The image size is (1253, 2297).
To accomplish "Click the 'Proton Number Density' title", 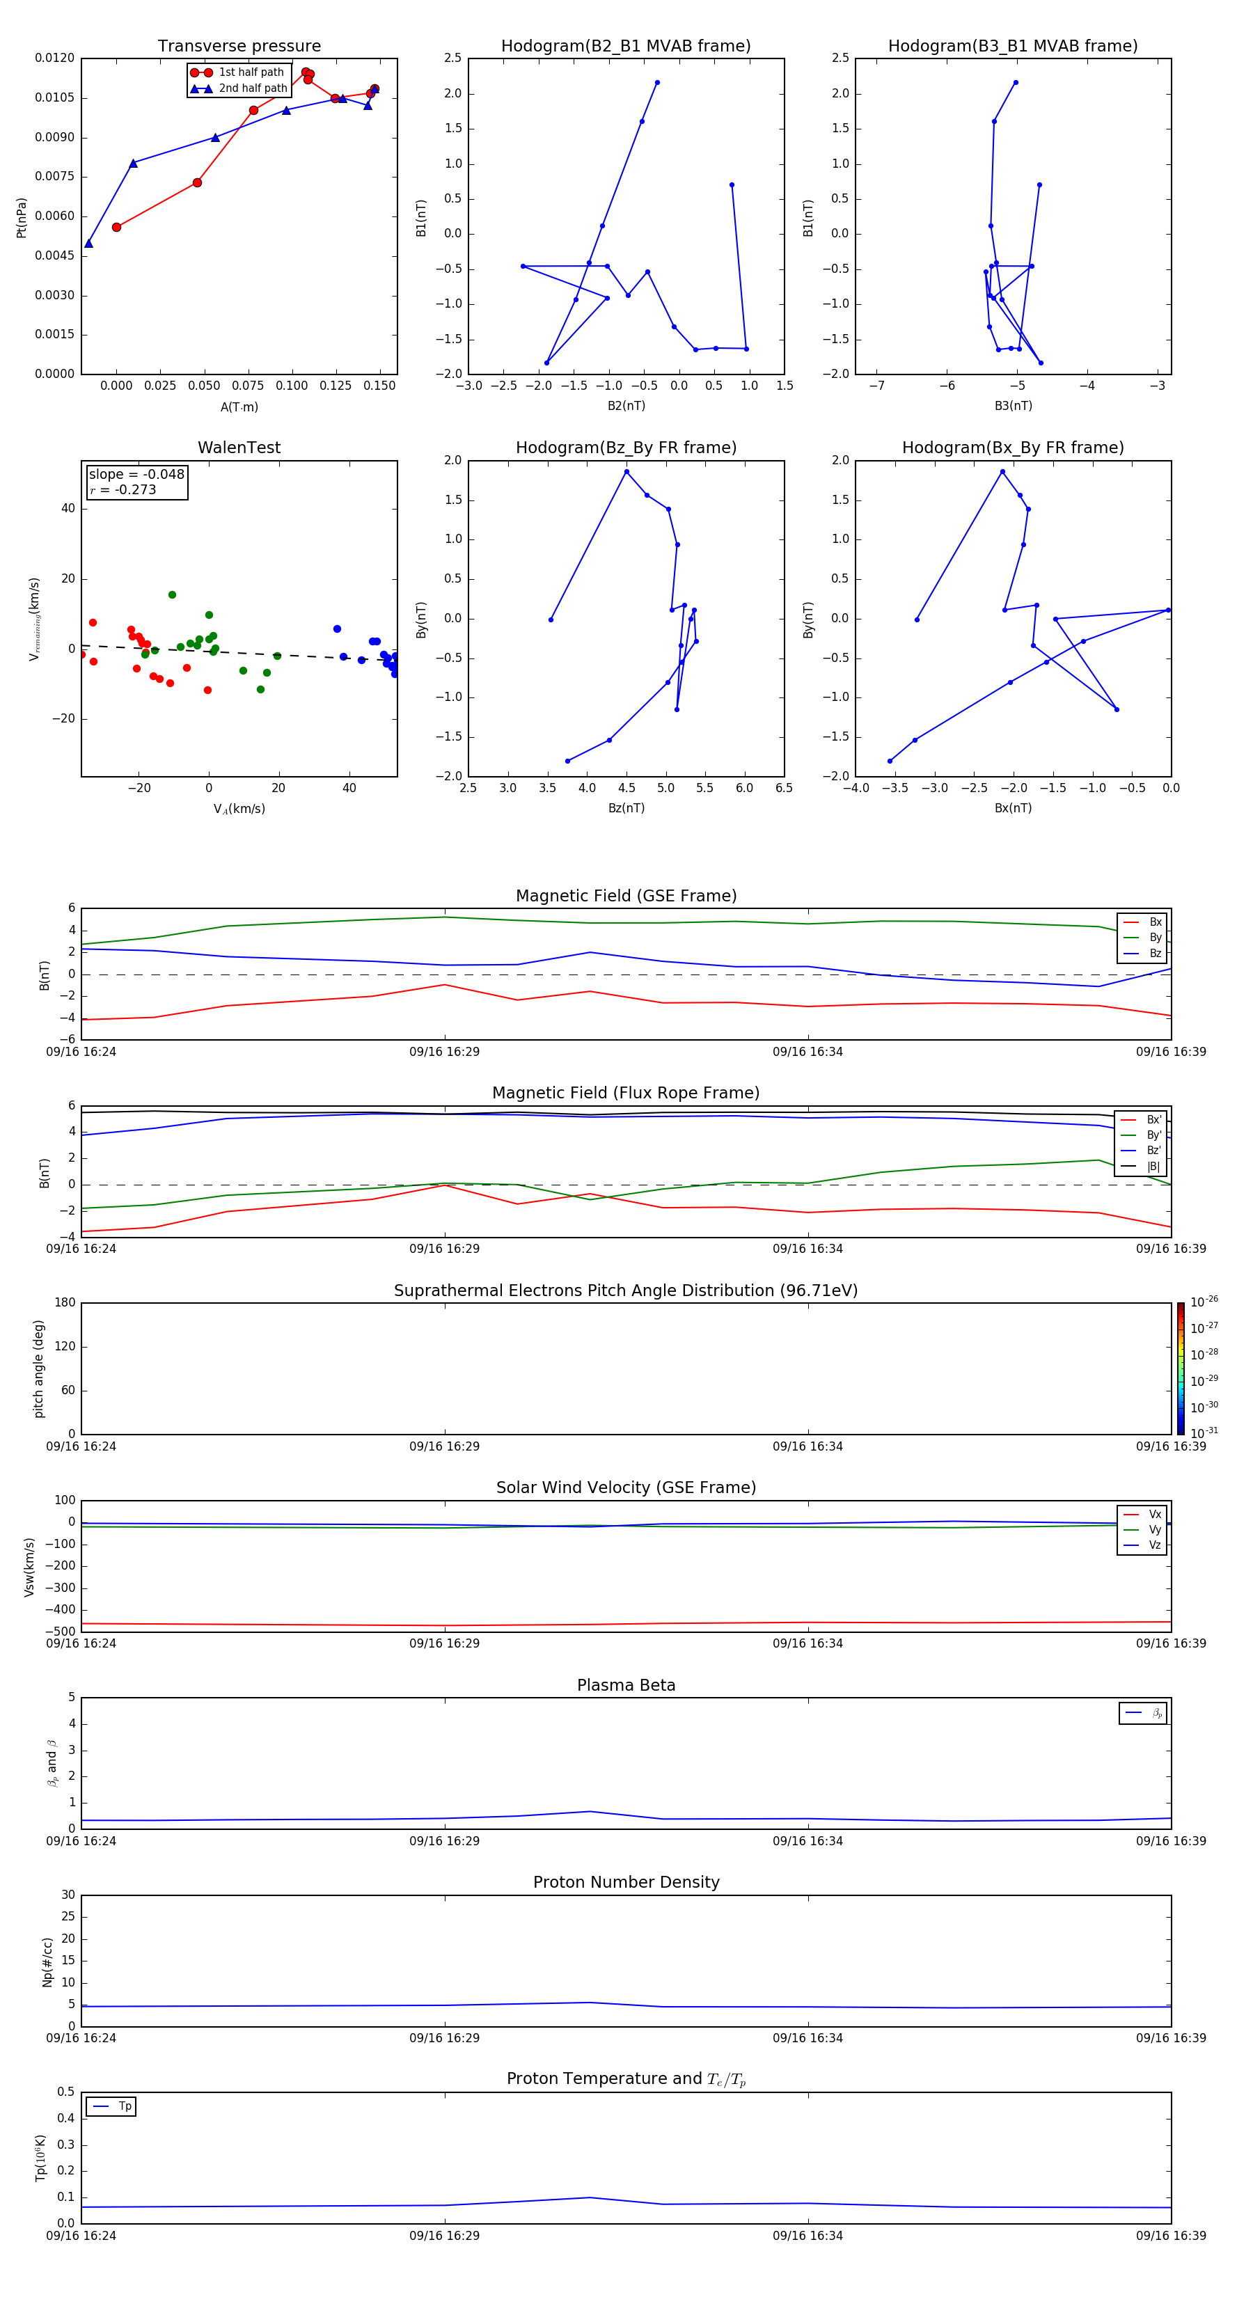I will point(626,1882).
